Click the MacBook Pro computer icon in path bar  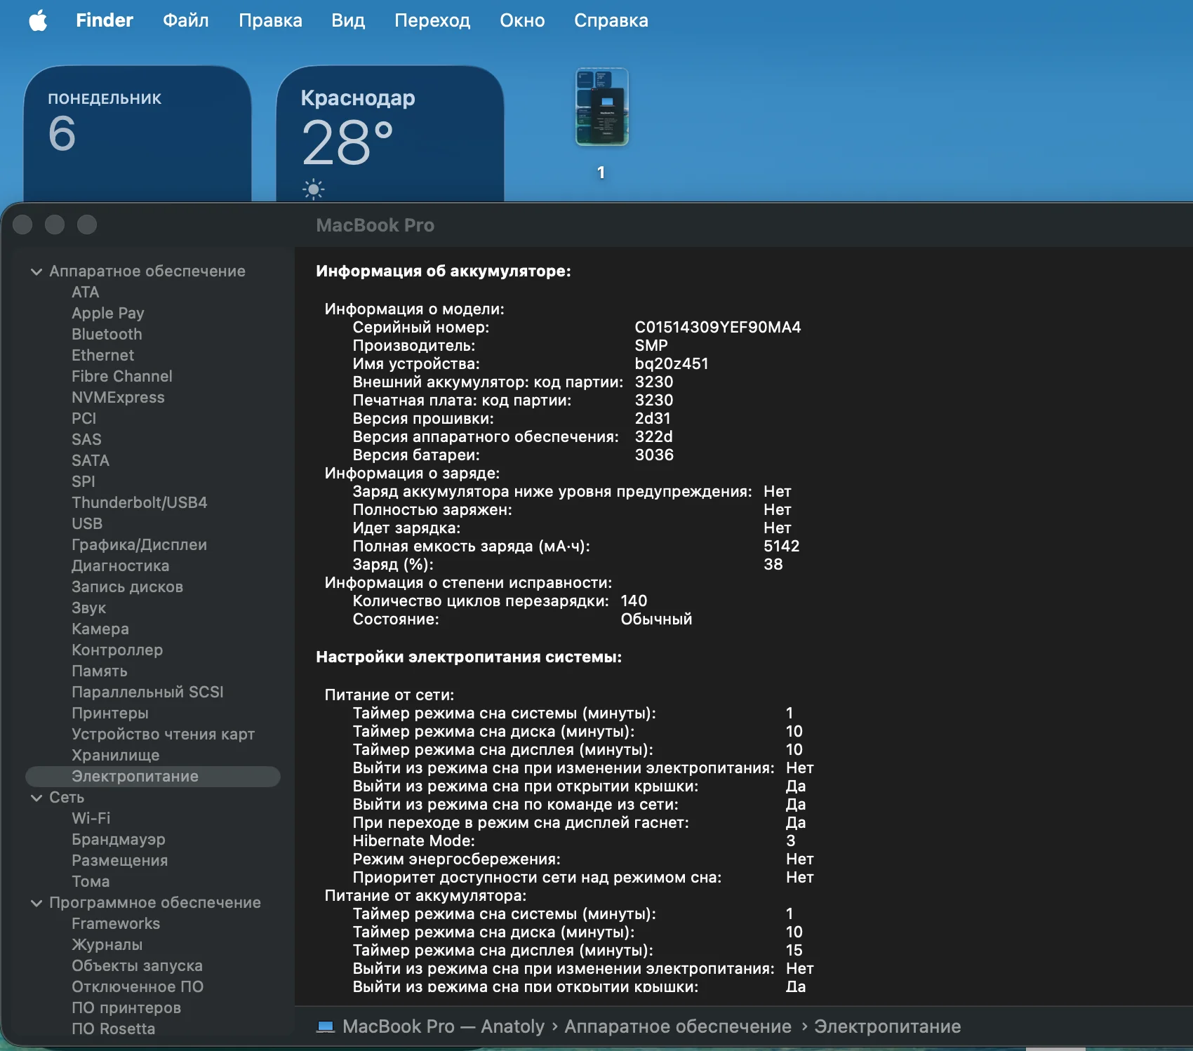click(x=326, y=1026)
